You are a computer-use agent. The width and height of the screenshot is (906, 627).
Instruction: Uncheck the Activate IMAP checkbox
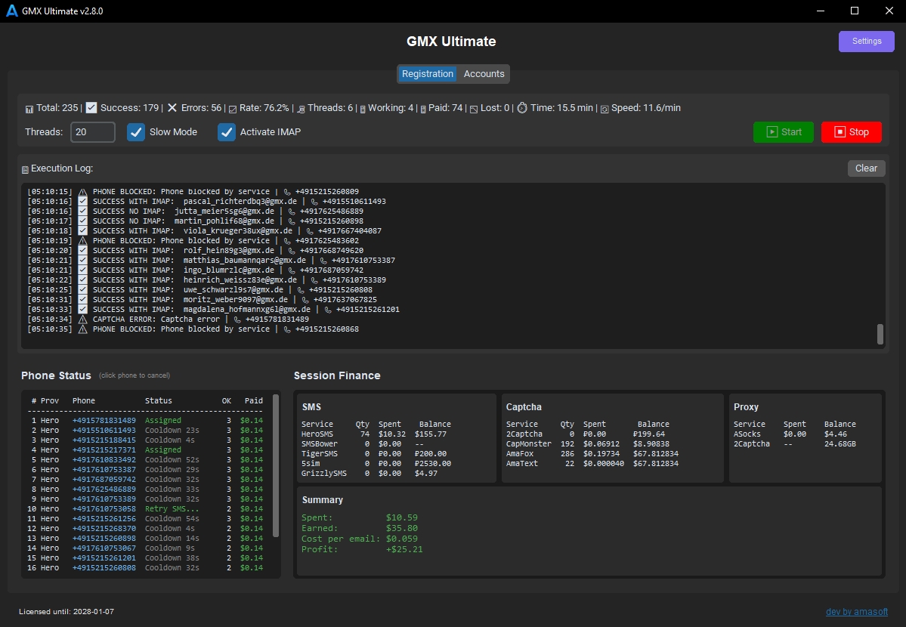tap(227, 132)
